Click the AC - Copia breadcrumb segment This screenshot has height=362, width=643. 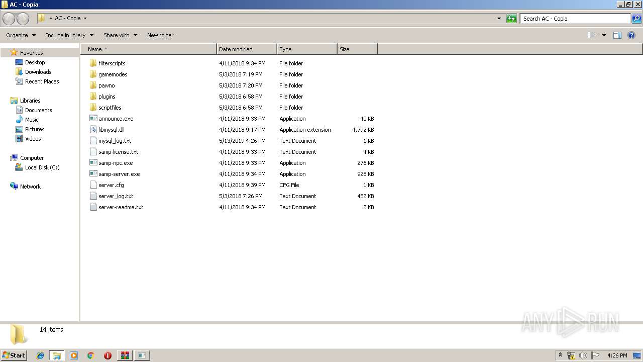[68, 19]
